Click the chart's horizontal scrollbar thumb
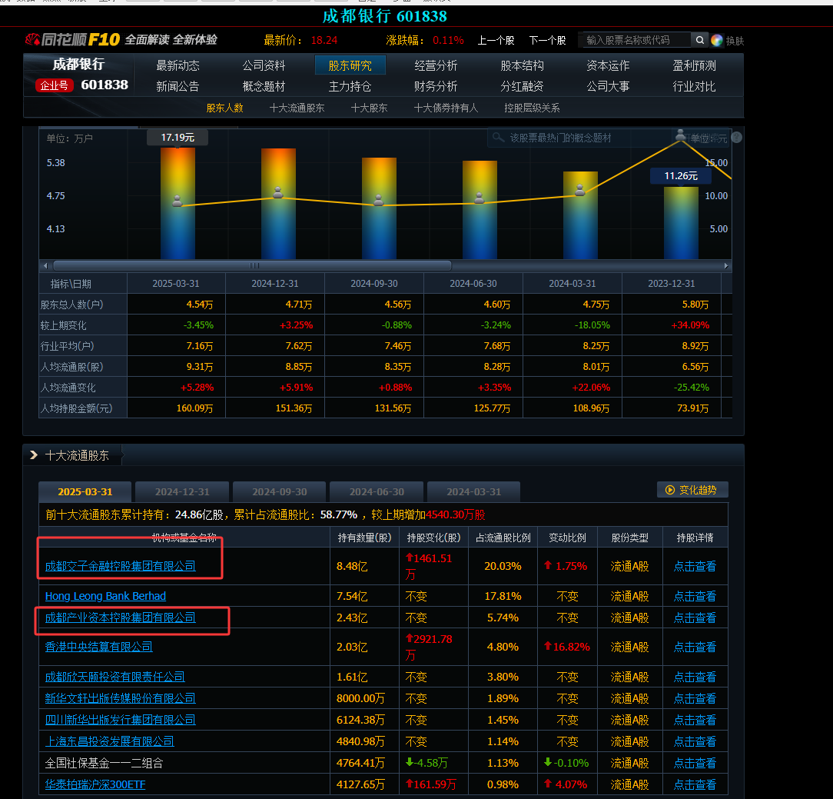Image resolution: width=833 pixels, height=799 pixels. 252,265
